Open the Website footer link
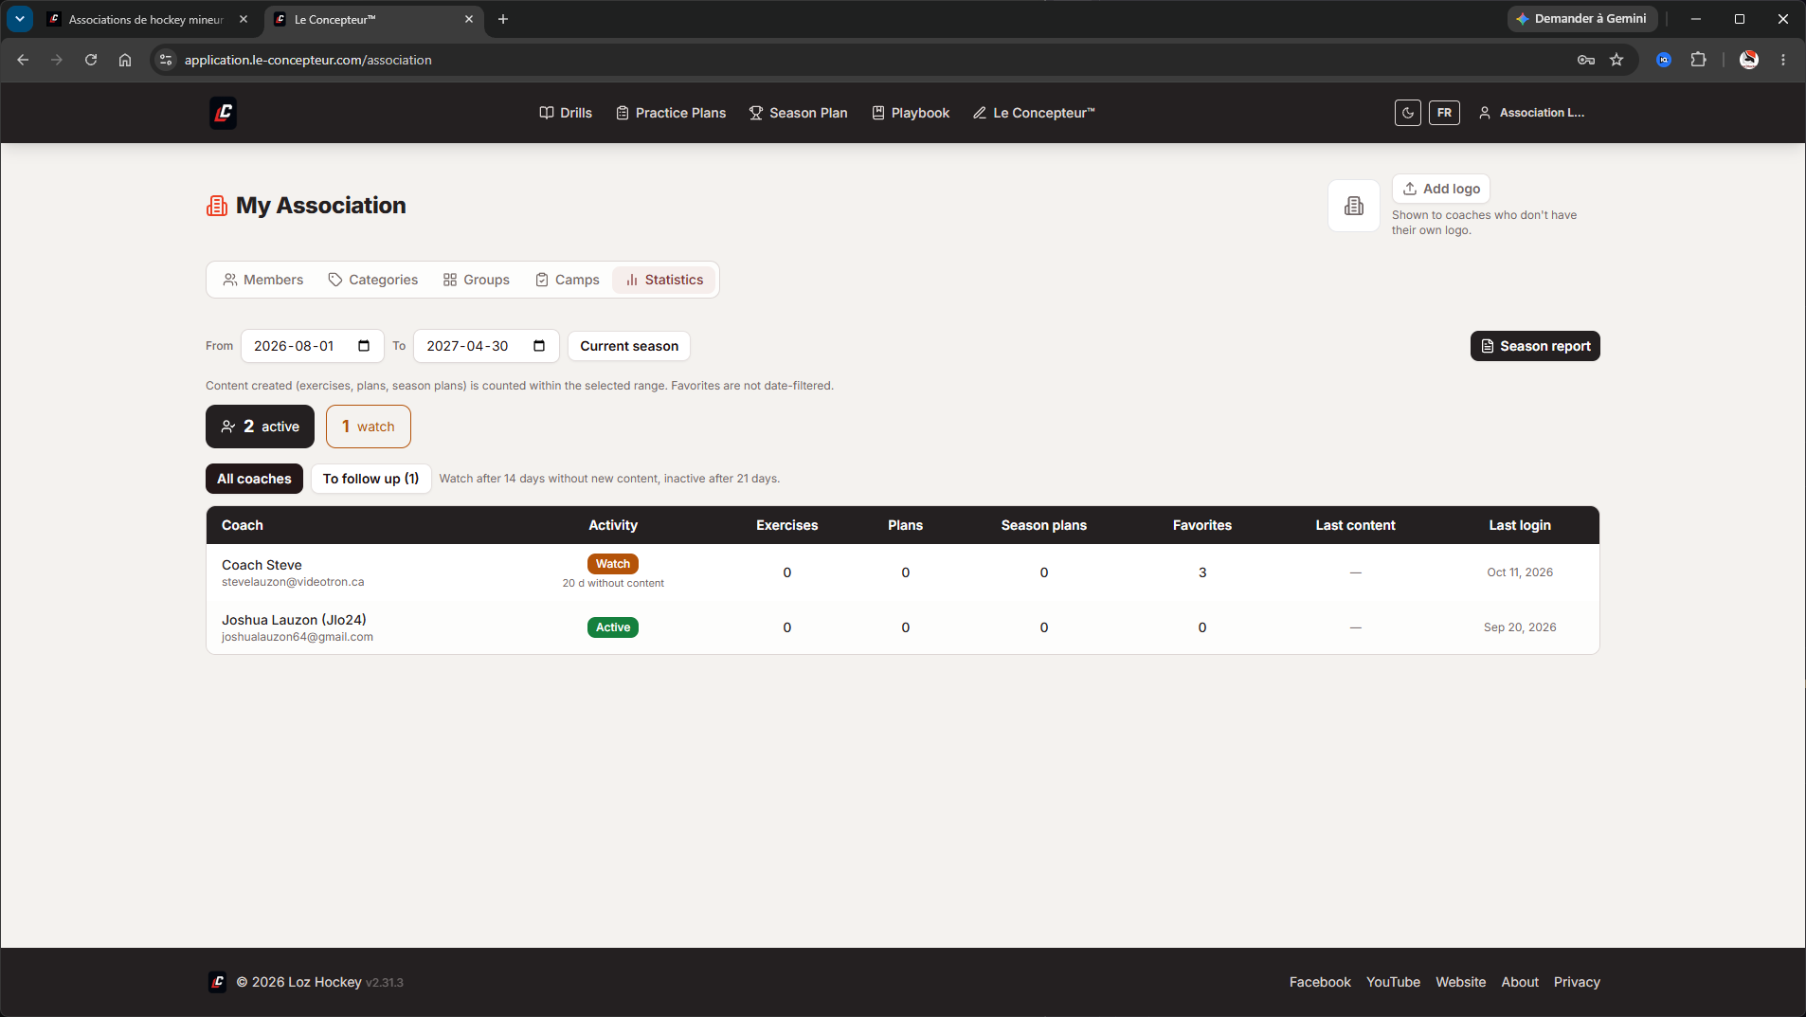 click(x=1460, y=982)
